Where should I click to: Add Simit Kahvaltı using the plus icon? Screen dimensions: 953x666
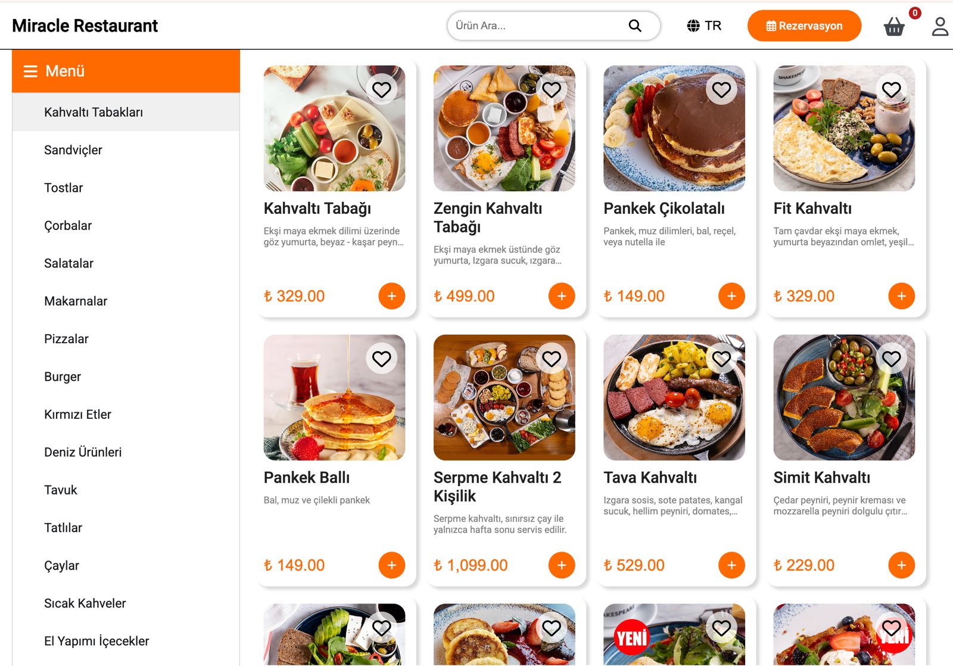(x=901, y=565)
